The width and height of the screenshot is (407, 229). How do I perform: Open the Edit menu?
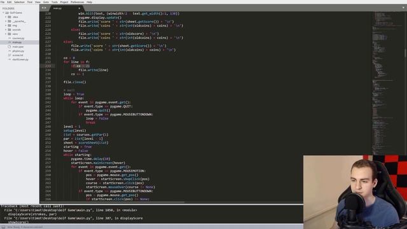click(x=10, y=2)
